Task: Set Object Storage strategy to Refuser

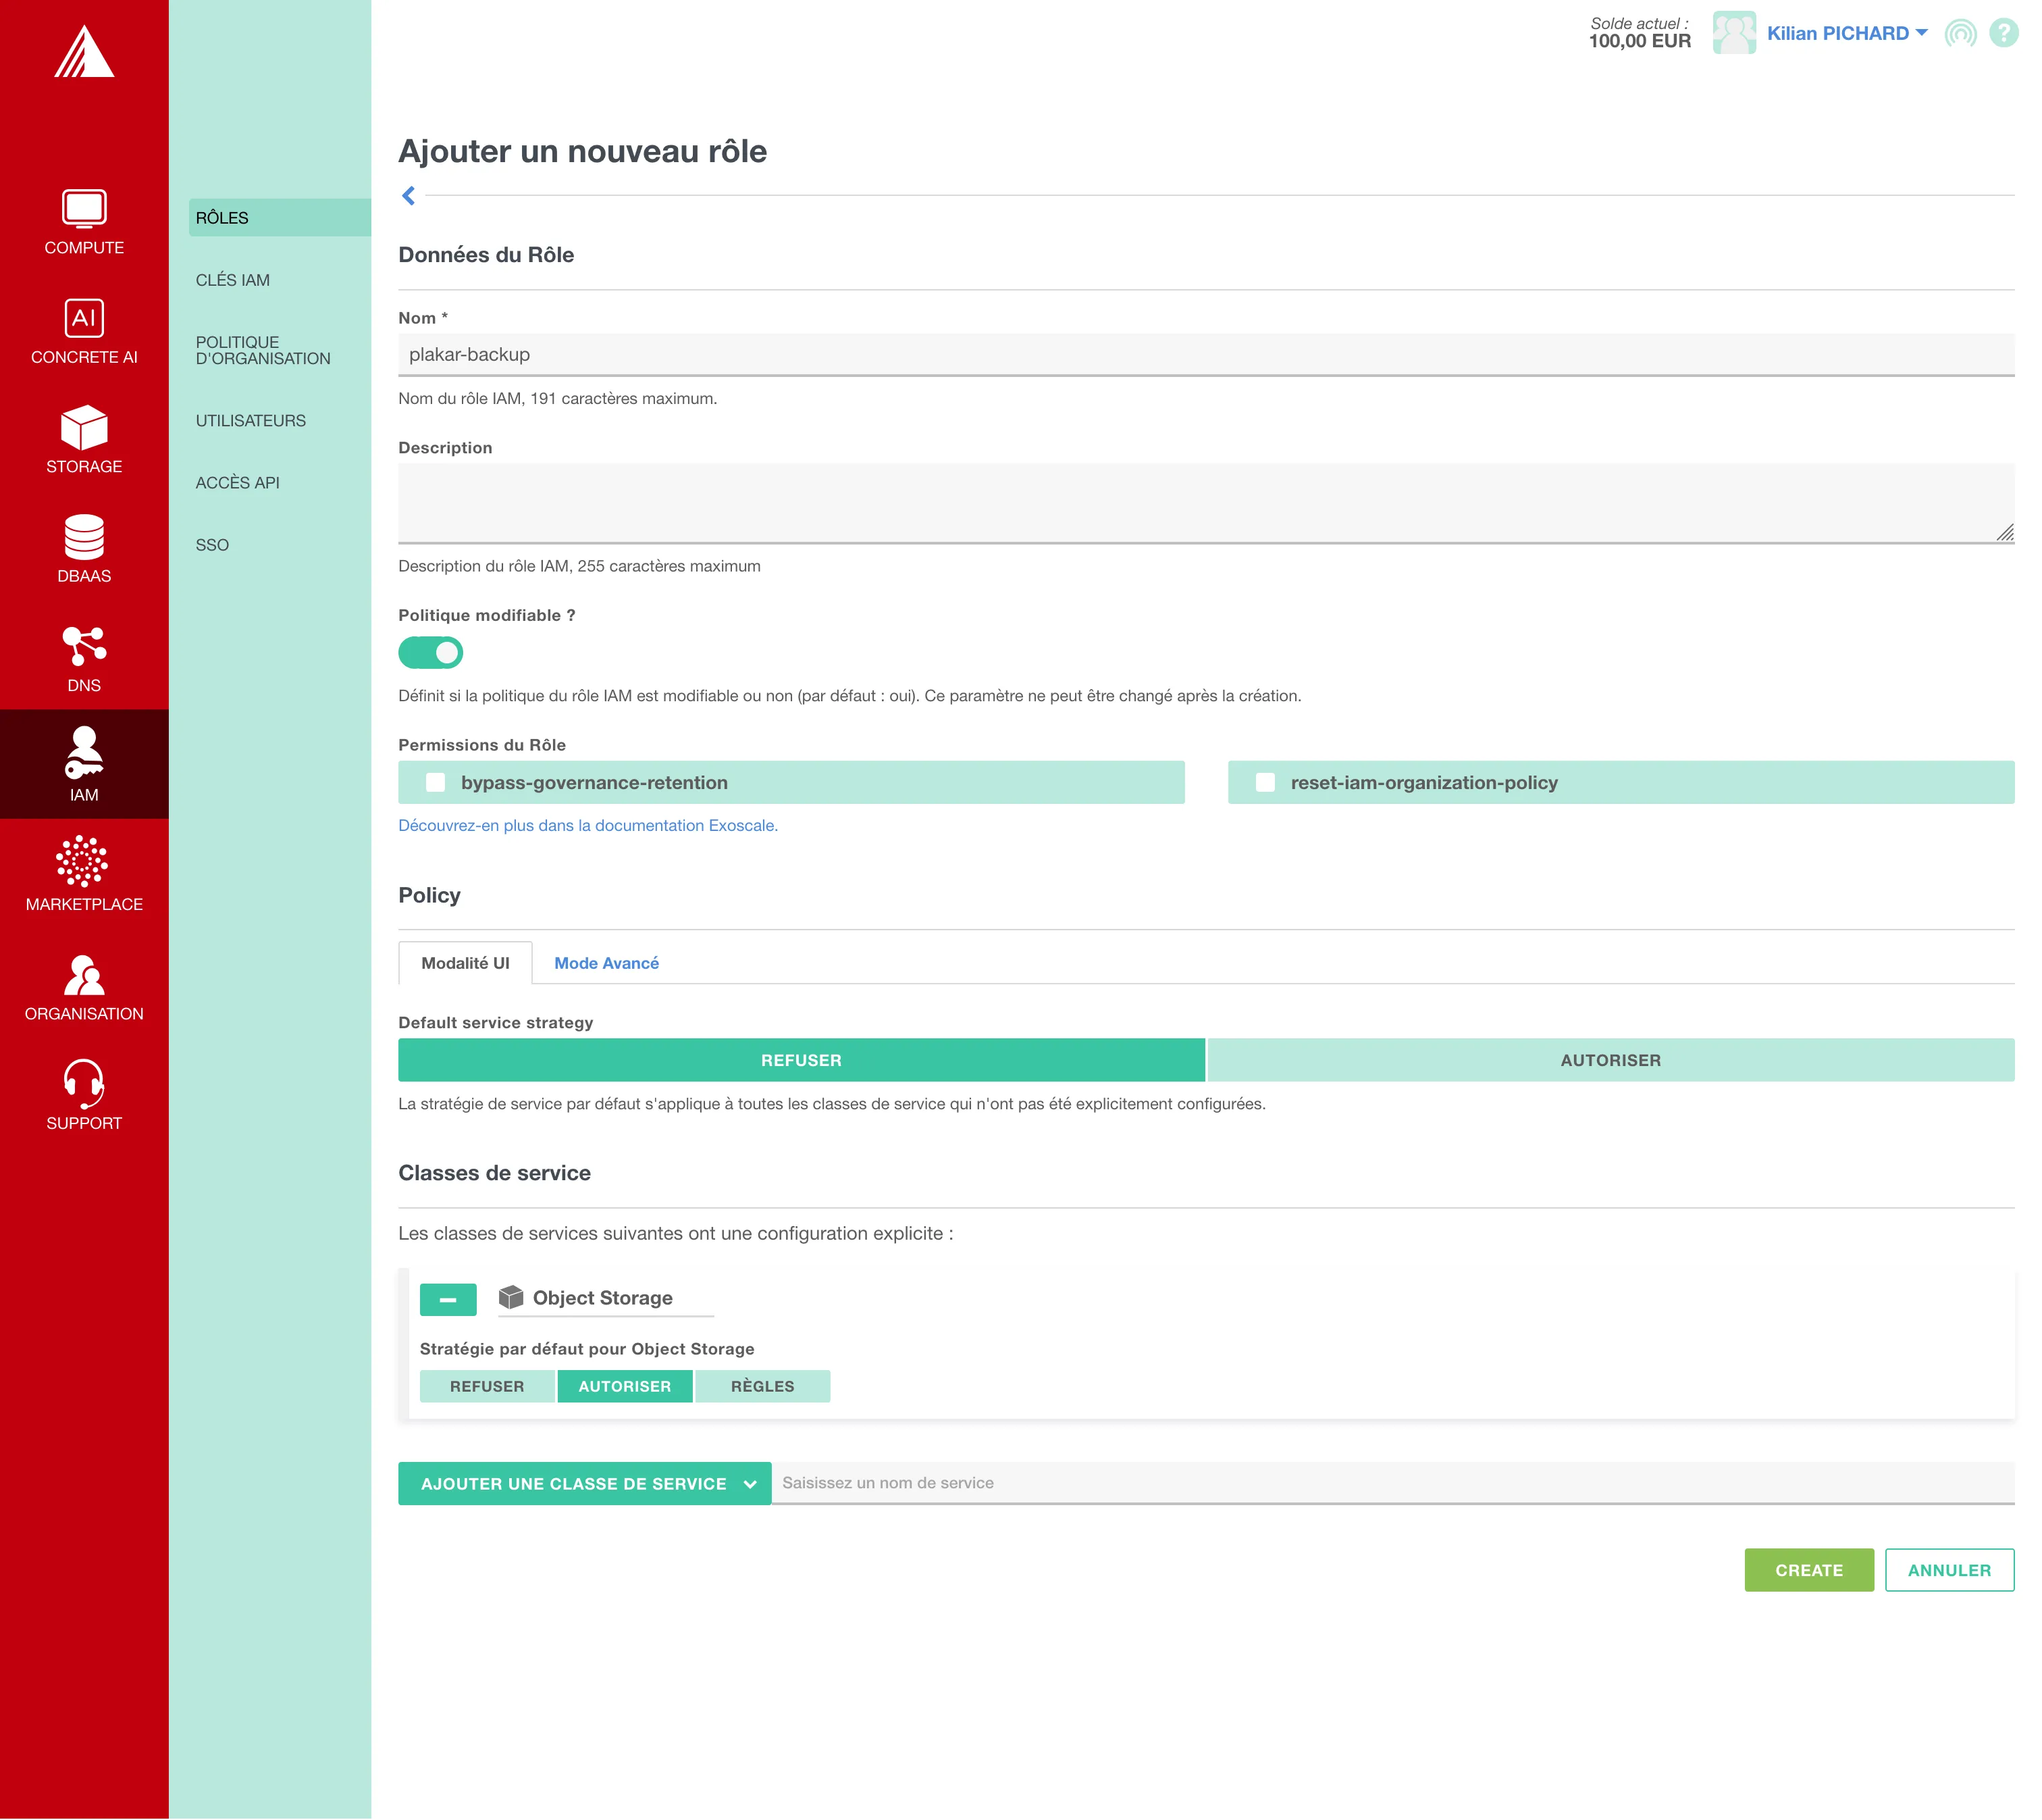Action: point(487,1387)
